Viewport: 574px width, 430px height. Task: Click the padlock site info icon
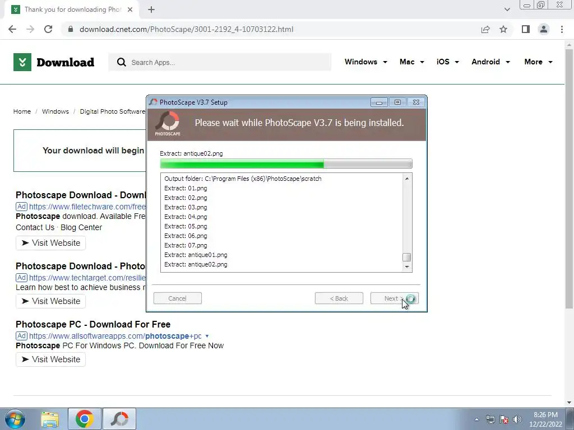coord(71,29)
